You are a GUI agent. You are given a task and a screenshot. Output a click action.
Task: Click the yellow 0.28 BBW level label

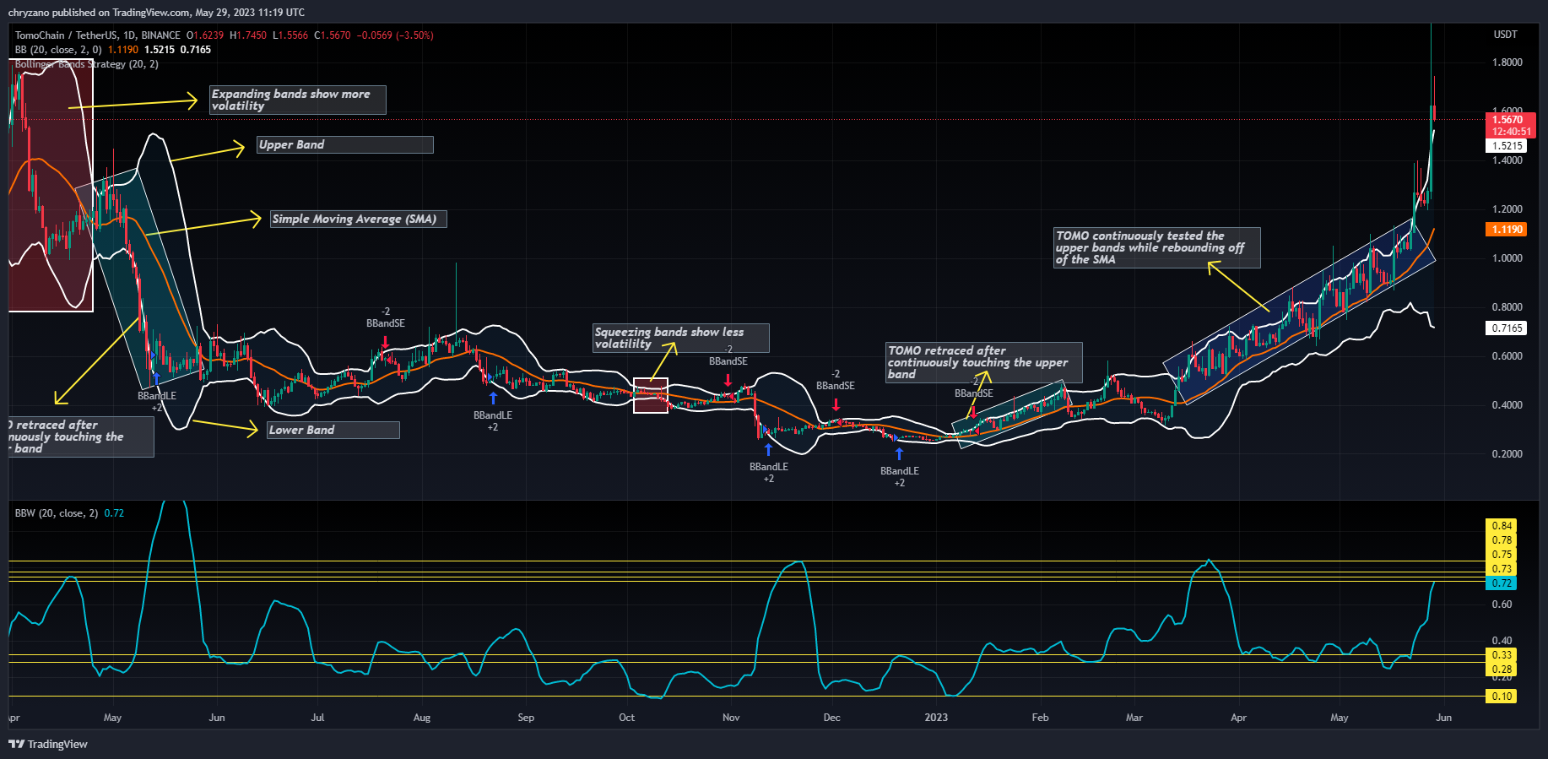(1502, 670)
